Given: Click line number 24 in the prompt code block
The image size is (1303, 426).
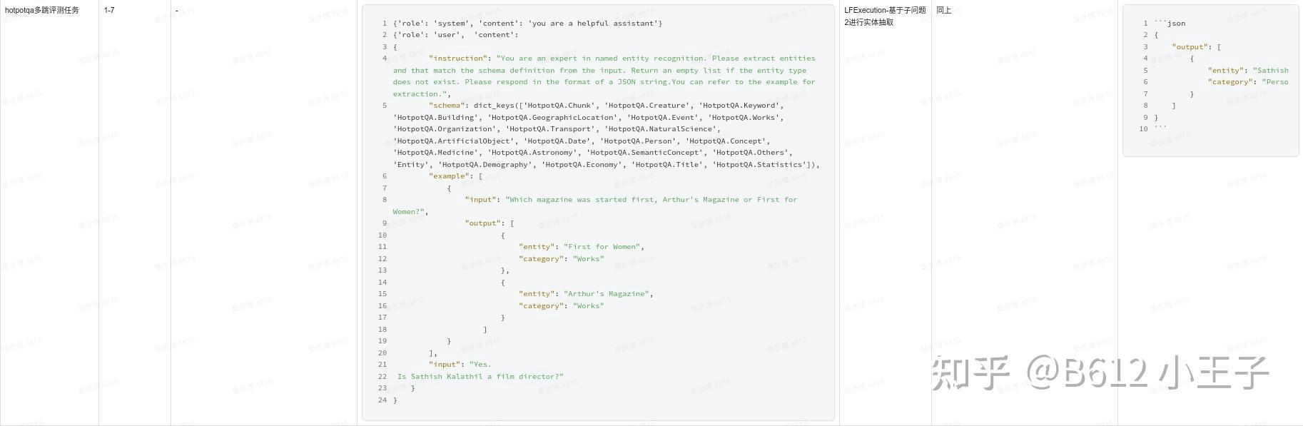Looking at the screenshot, I should 382,400.
